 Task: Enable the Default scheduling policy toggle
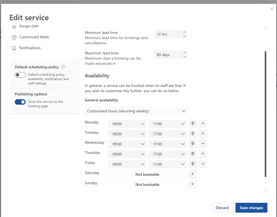coord(20,75)
